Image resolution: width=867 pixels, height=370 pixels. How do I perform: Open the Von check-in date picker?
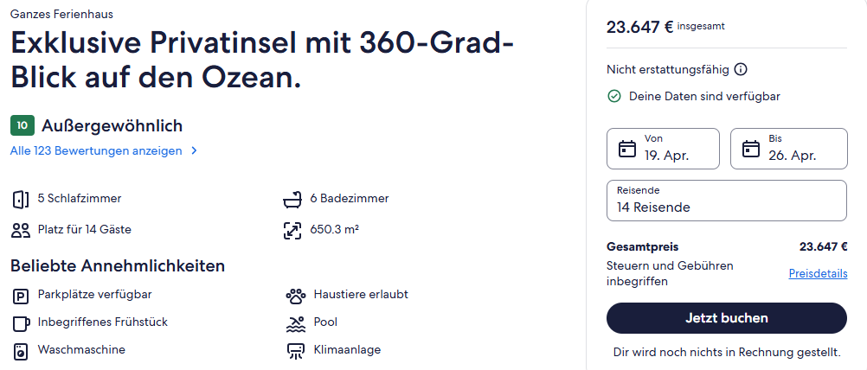click(663, 149)
